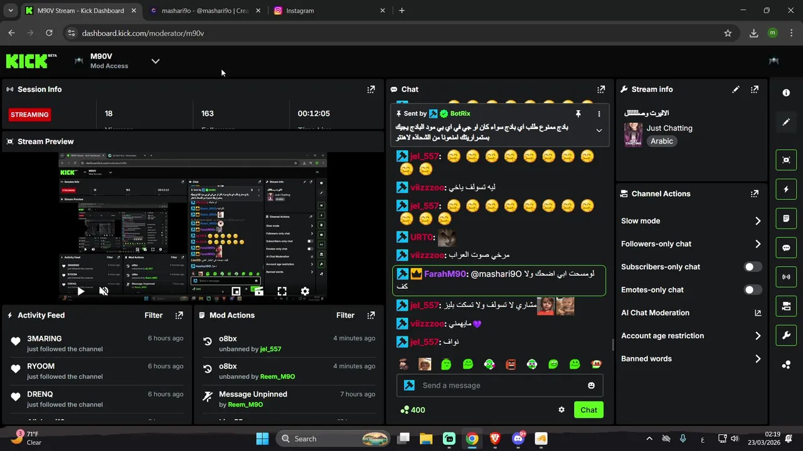Bookmark this page with star icon
The width and height of the screenshot is (803, 451).
(x=728, y=33)
